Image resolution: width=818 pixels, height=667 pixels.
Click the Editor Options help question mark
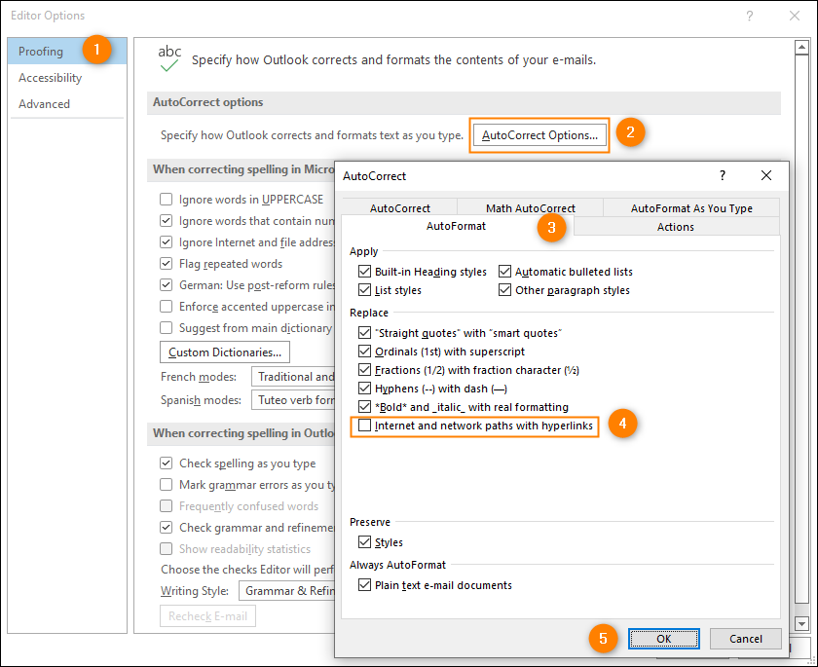coord(749,16)
